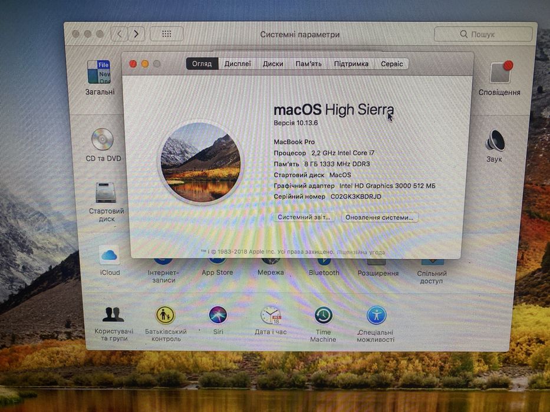Select the Огляд tab
Viewport: 550px width, 412px height.
point(202,64)
